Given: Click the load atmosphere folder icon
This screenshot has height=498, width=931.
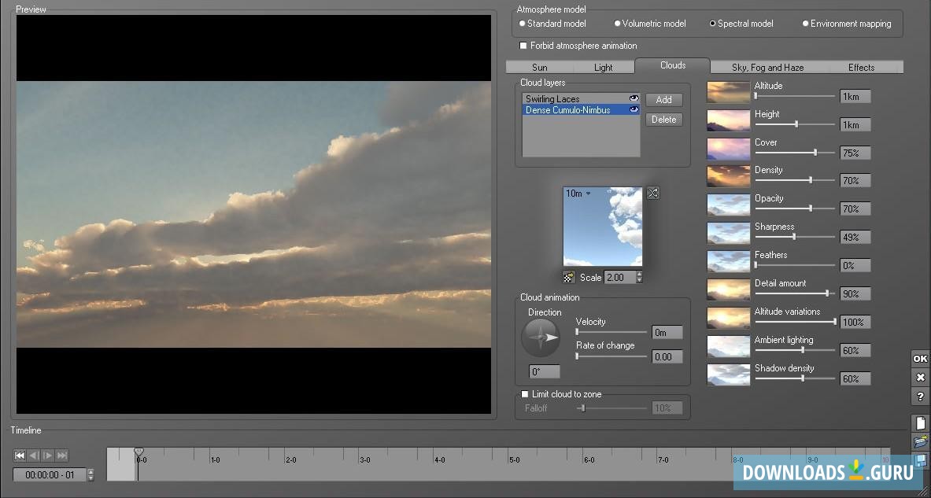Looking at the screenshot, I should tap(920, 441).
